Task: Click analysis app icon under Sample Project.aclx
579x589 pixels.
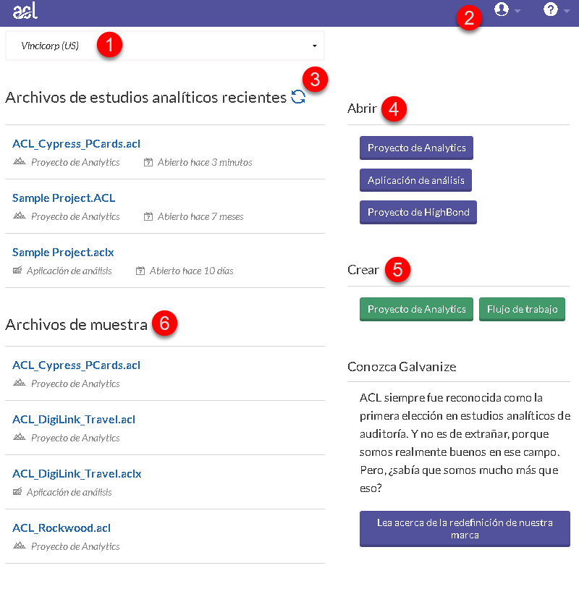Action: point(18,271)
